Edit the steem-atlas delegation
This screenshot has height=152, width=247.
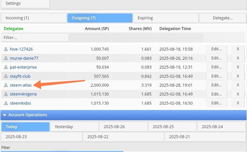click(x=217, y=85)
